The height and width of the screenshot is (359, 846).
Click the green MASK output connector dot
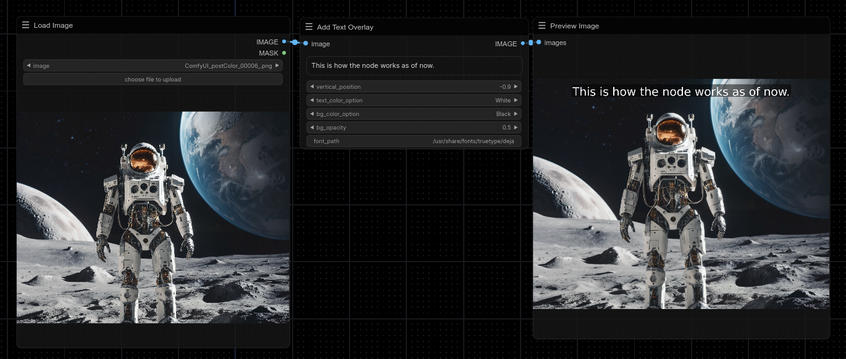284,53
